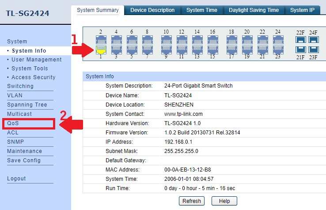
Task: Expand the VLAN menu
Action: pyautogui.click(x=15, y=95)
